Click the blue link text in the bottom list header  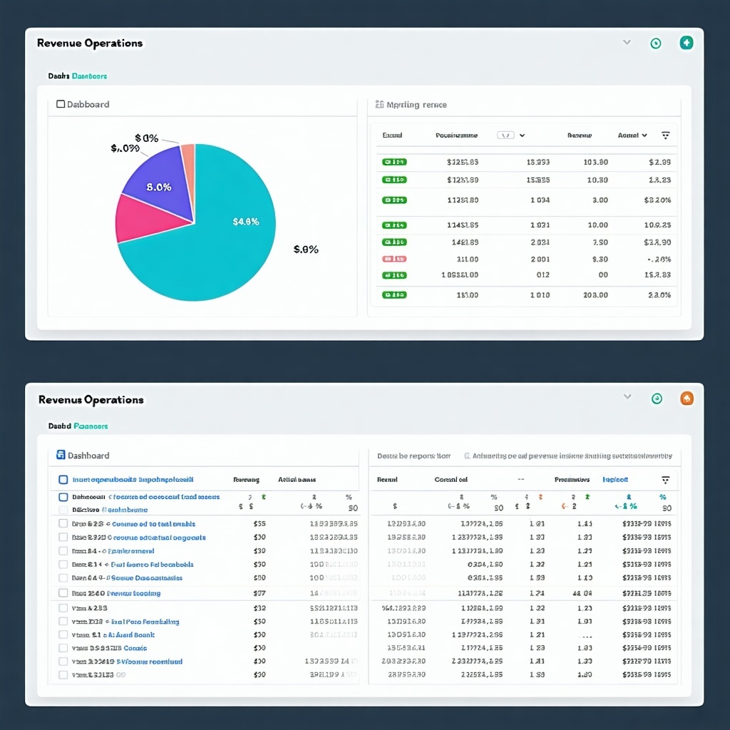click(x=133, y=480)
